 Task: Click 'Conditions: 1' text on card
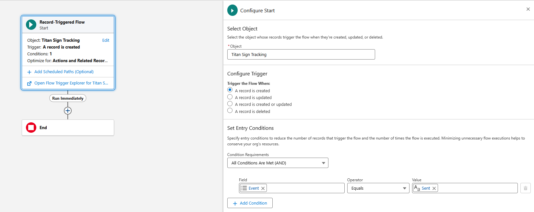(40, 54)
